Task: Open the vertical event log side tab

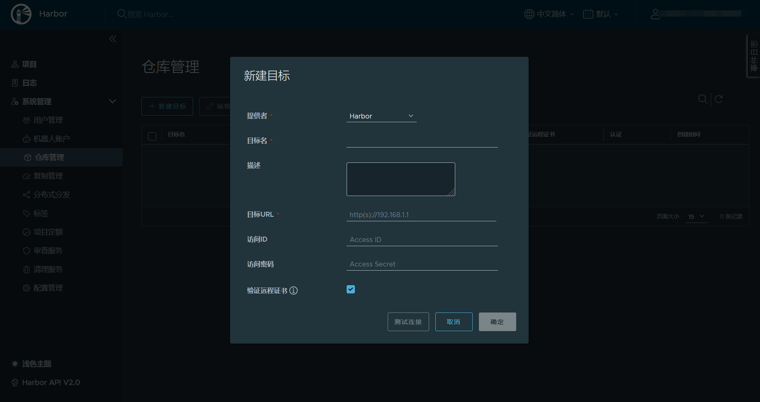Action: click(x=754, y=56)
